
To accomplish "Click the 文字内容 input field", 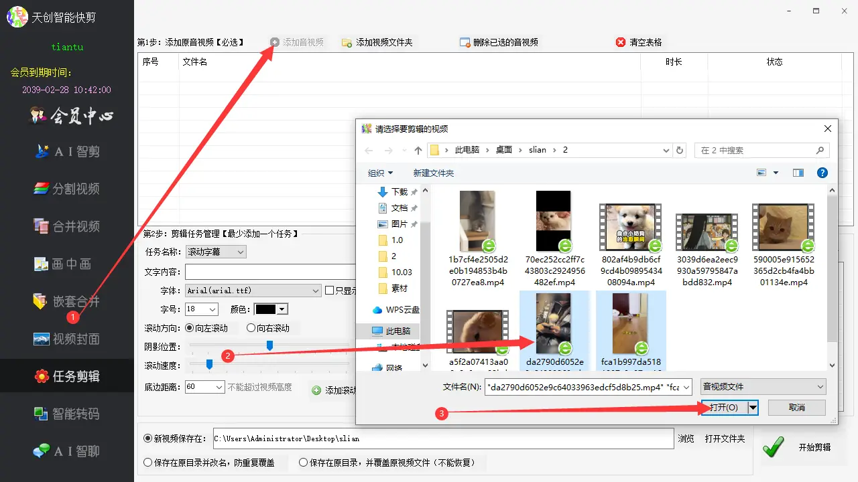I will click(270, 272).
